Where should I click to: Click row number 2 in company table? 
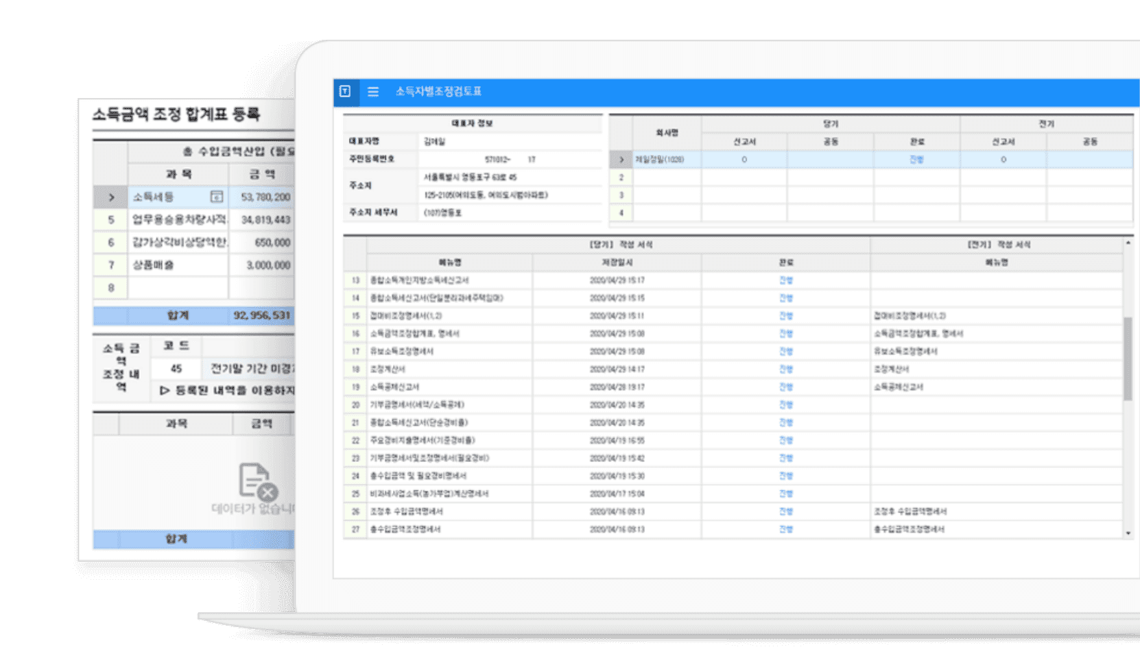[621, 178]
